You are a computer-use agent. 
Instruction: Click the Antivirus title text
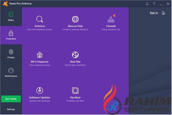[40, 26]
